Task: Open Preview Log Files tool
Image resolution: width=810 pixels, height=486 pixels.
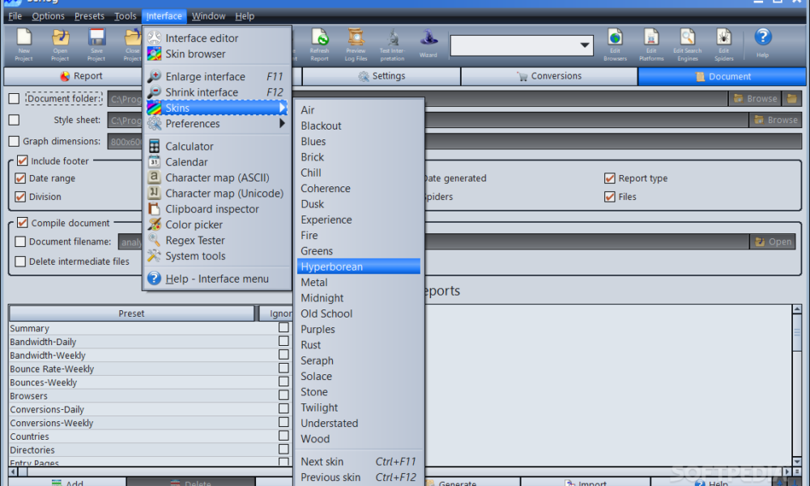Action: point(356,44)
